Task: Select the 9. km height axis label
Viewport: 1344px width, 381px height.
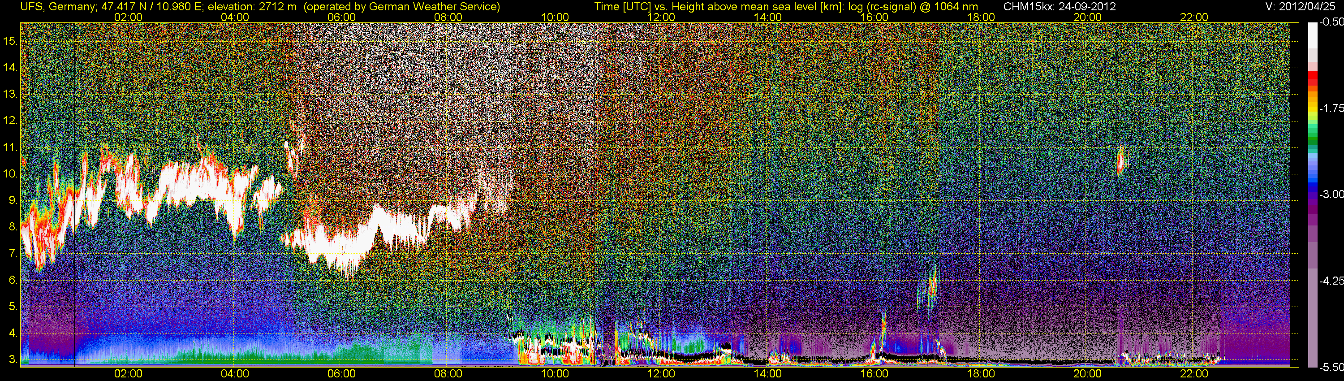Action: point(13,200)
